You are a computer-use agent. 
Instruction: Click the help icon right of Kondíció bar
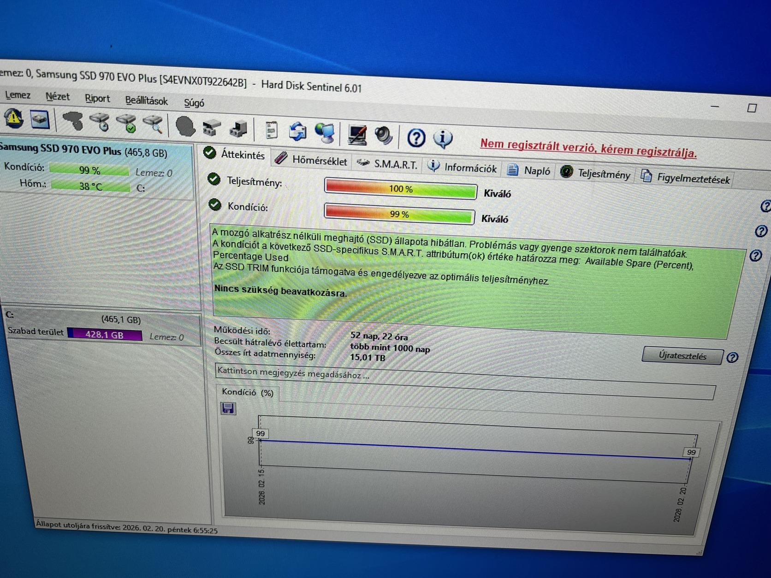click(761, 231)
